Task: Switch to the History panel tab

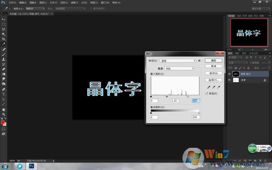Action: pos(253,53)
